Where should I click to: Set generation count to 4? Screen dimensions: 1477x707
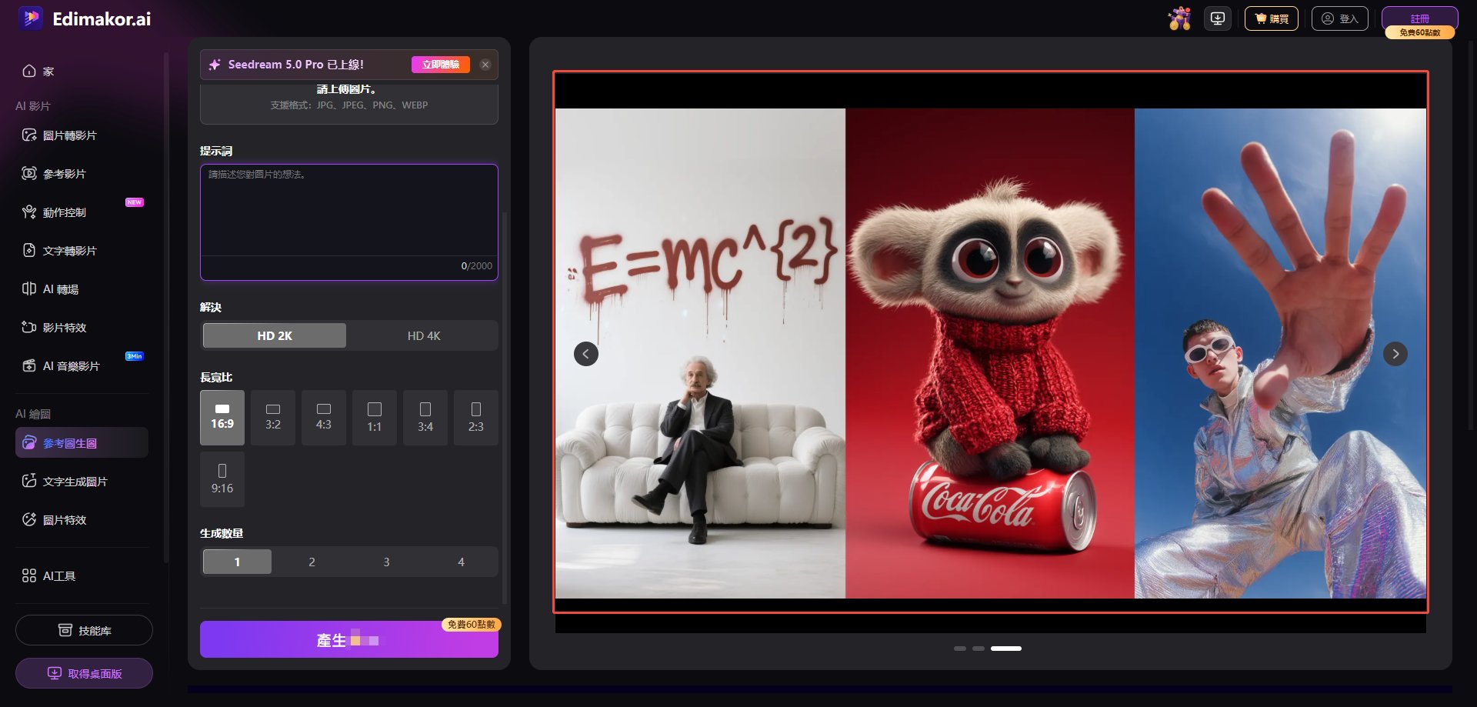tap(461, 562)
